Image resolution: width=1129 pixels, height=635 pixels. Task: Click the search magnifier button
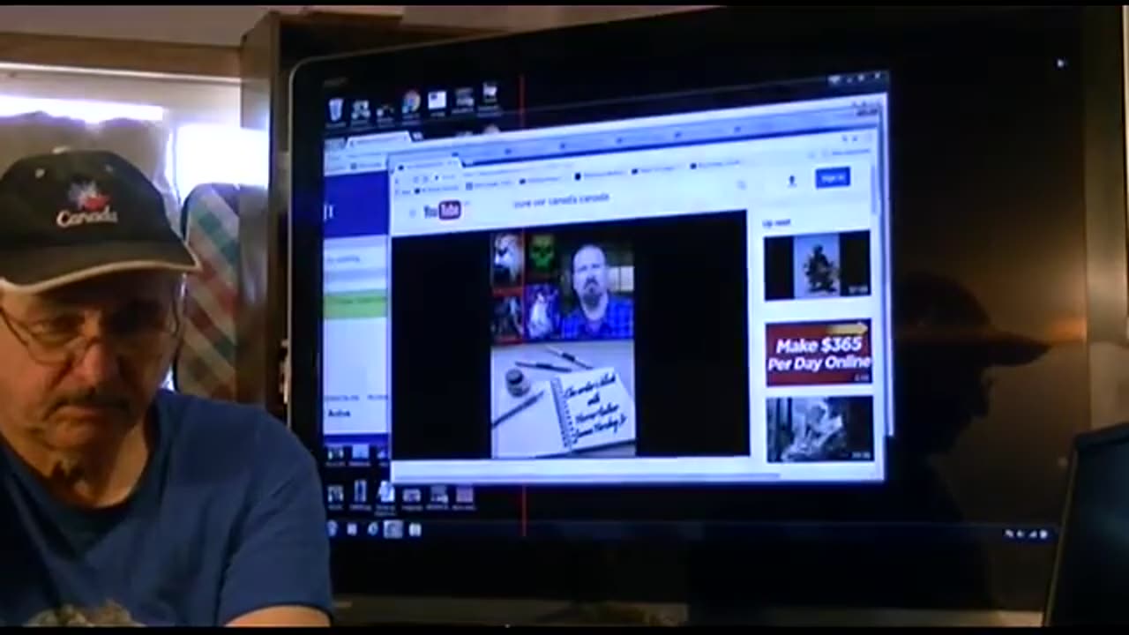coord(743,185)
